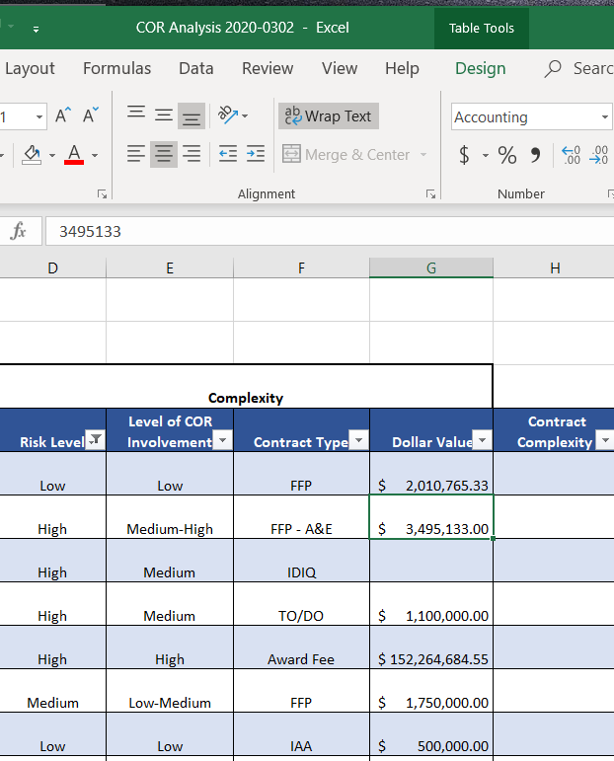Viewport: 614px width, 761px height.
Task: Click Increase Decimal icon
Action: [571, 155]
